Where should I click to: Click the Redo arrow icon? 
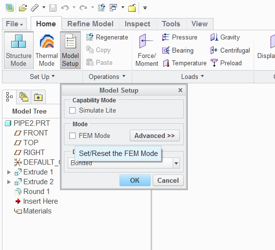point(83,8)
